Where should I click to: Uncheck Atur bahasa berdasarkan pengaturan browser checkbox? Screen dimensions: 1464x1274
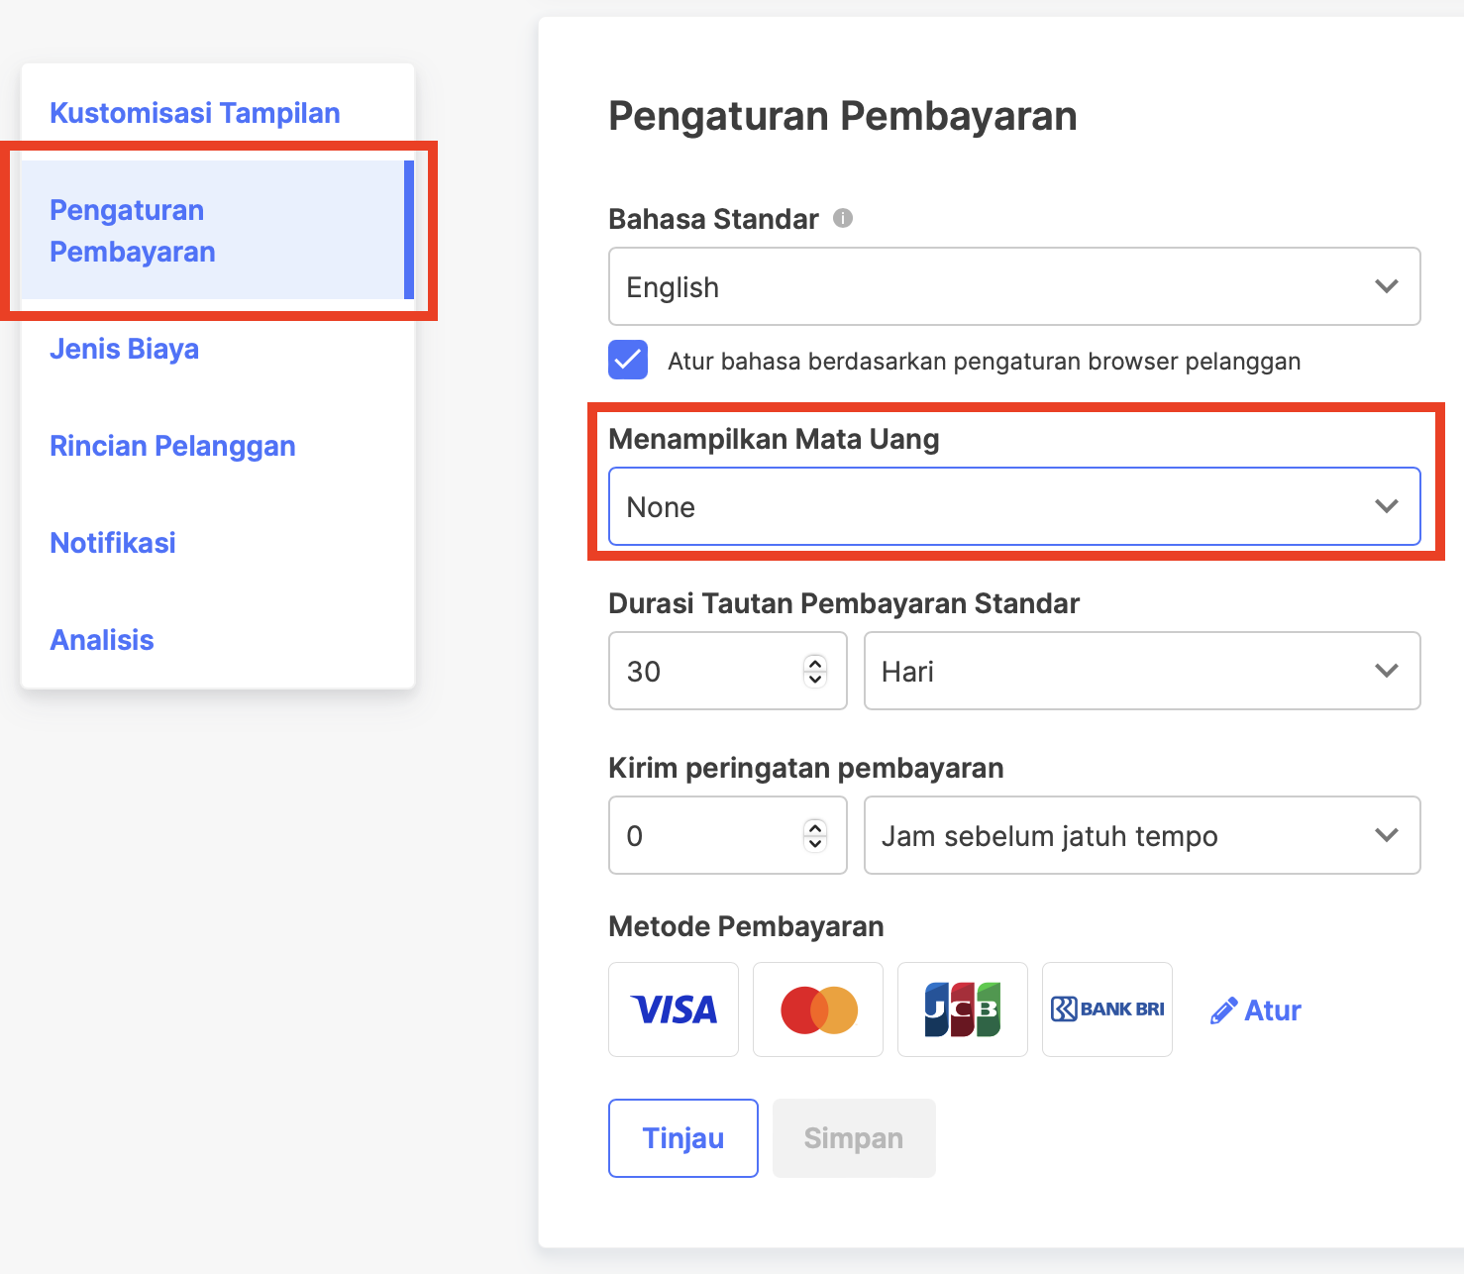pyautogui.click(x=628, y=360)
